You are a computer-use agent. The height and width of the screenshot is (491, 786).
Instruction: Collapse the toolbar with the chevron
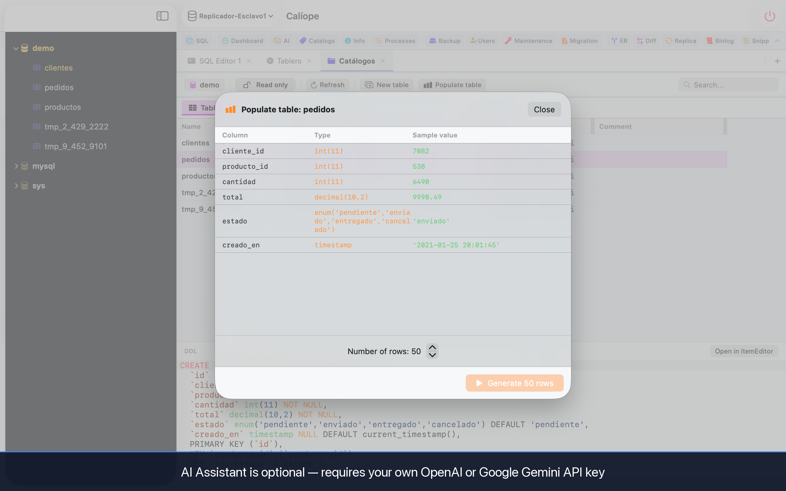(x=777, y=41)
